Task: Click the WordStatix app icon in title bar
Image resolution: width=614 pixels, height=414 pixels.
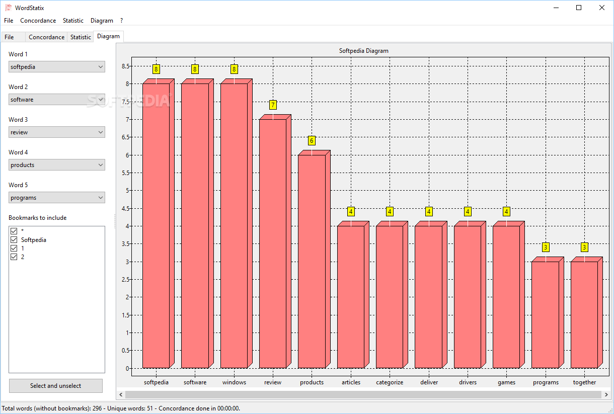Action: [x=8, y=8]
